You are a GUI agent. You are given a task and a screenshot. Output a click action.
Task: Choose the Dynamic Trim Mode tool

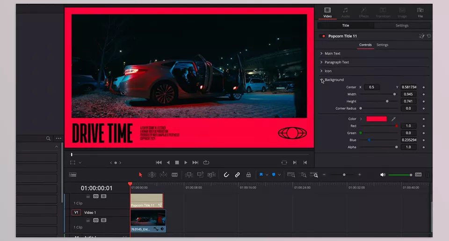(163, 175)
